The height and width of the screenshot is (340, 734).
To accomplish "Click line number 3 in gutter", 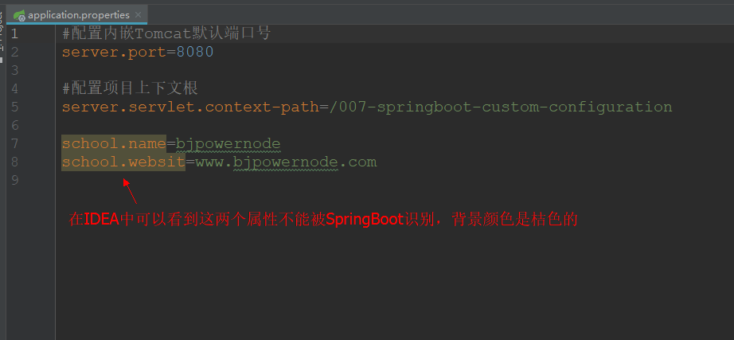I will 14,70.
